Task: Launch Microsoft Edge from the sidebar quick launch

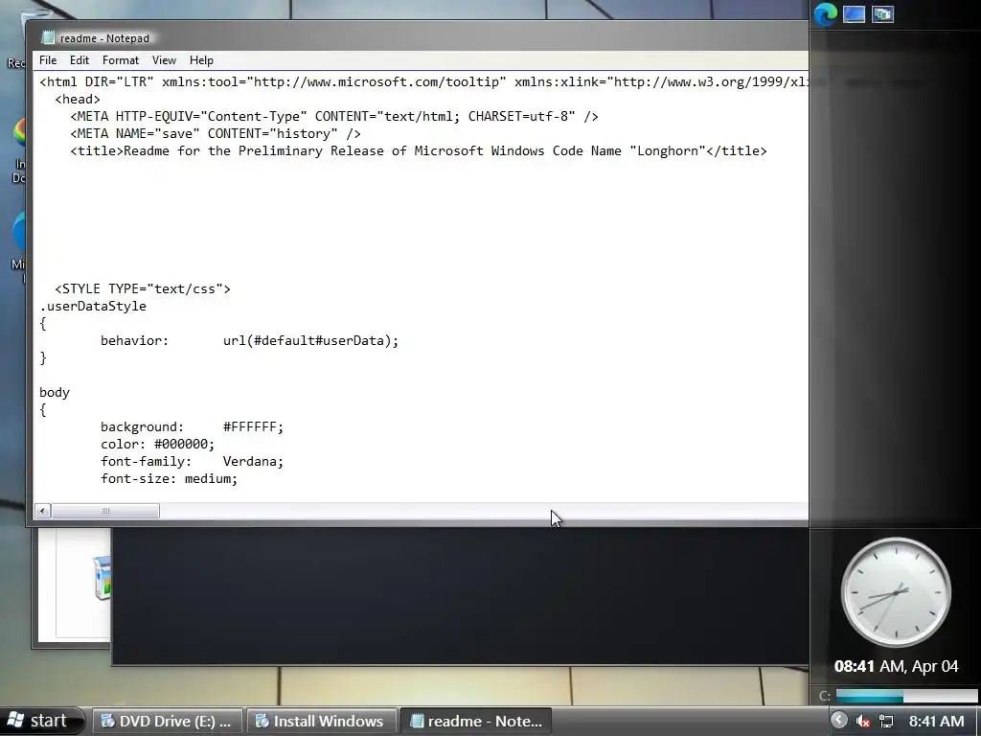Action: point(825,14)
